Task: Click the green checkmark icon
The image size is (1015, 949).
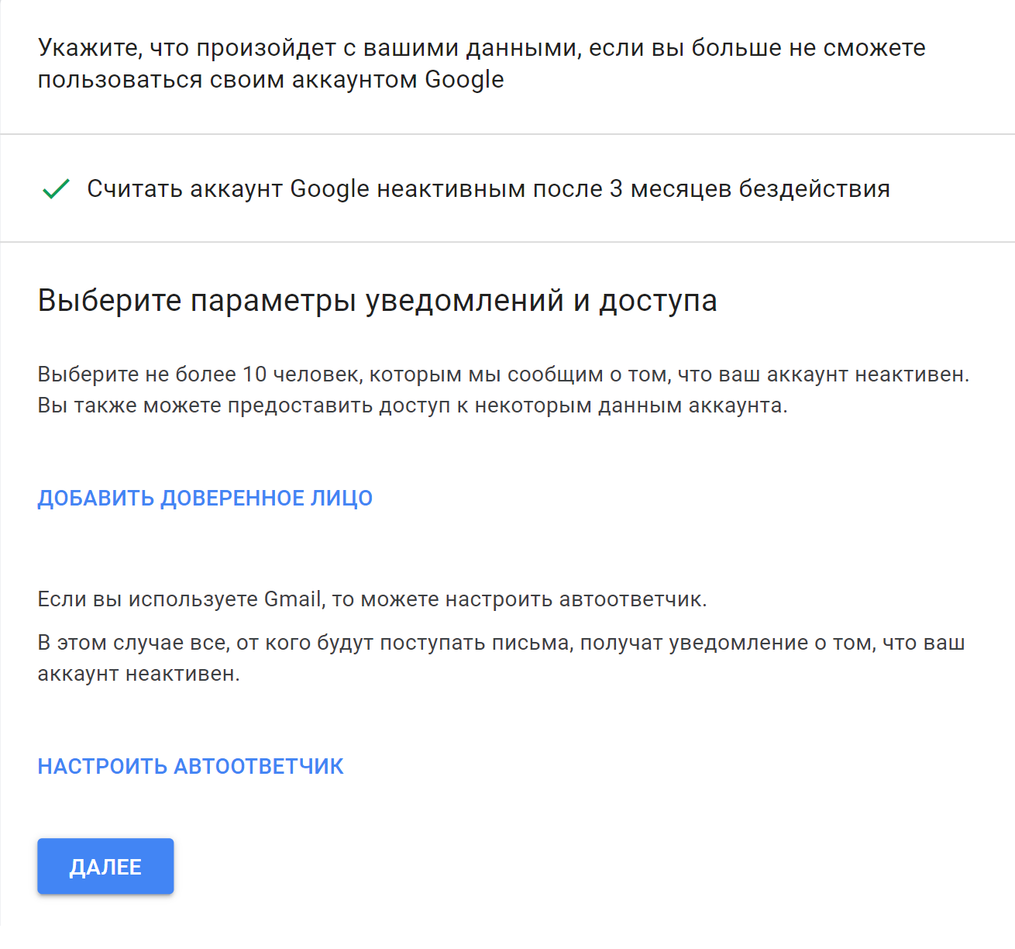Action: [56, 188]
